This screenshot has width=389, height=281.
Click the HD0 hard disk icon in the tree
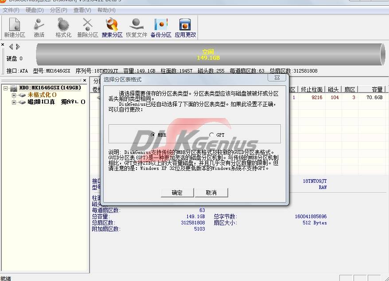(x=14, y=88)
